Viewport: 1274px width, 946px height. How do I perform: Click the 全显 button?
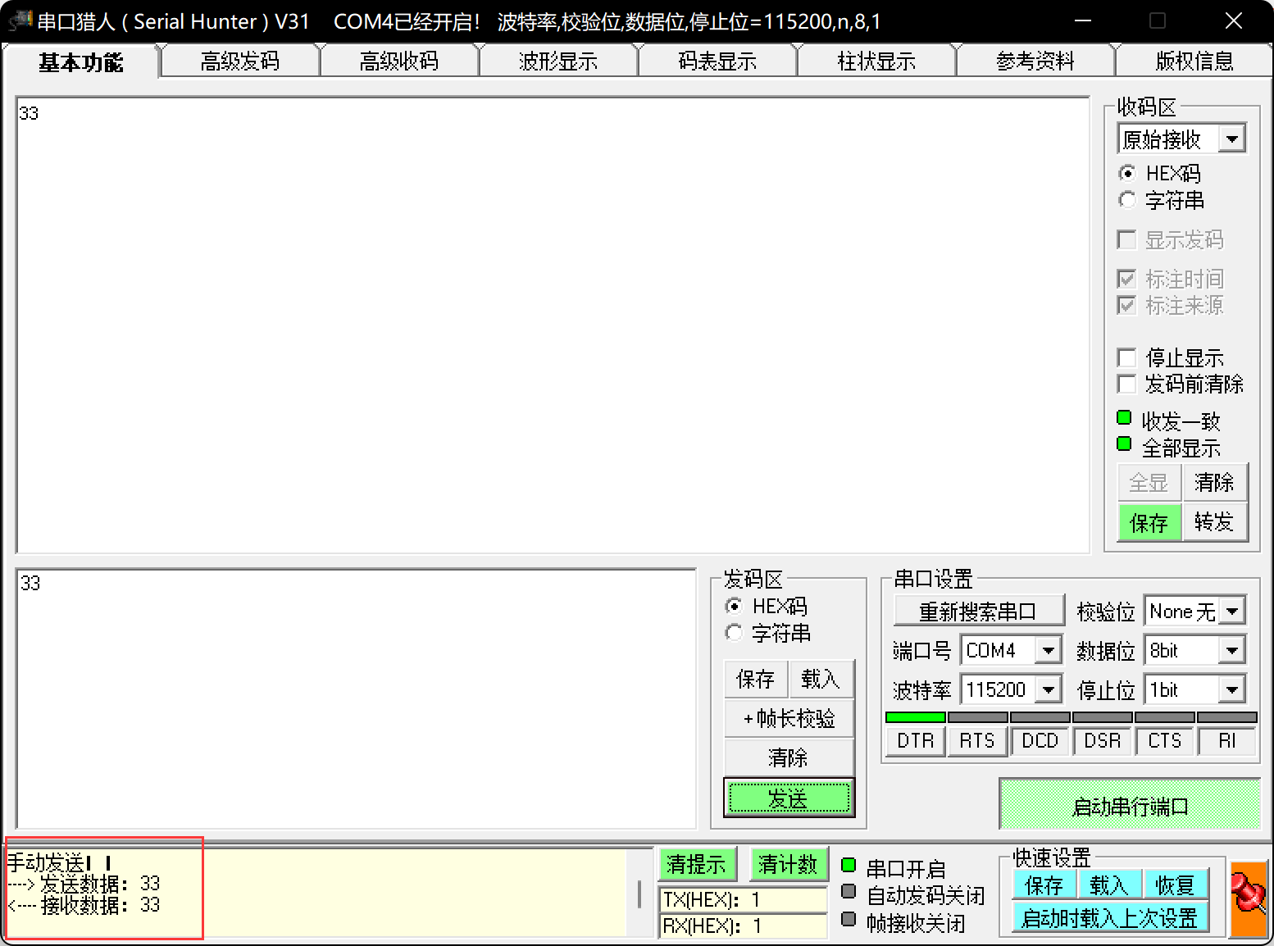(x=1149, y=482)
